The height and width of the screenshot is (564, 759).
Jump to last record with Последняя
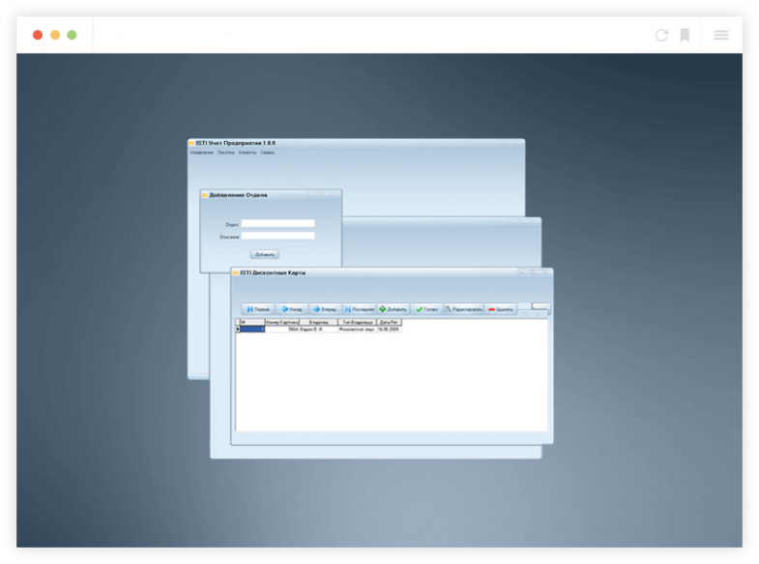359,309
